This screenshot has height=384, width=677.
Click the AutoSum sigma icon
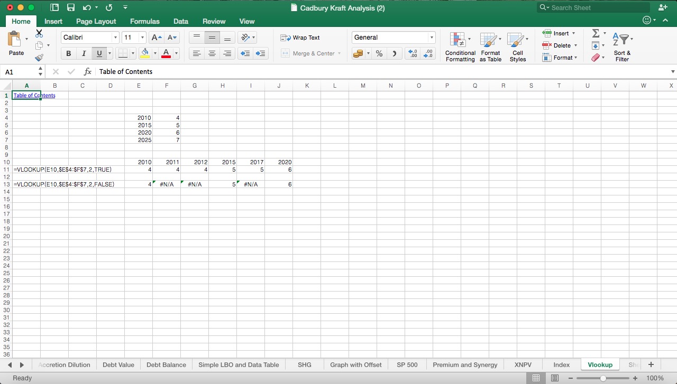[596, 33]
